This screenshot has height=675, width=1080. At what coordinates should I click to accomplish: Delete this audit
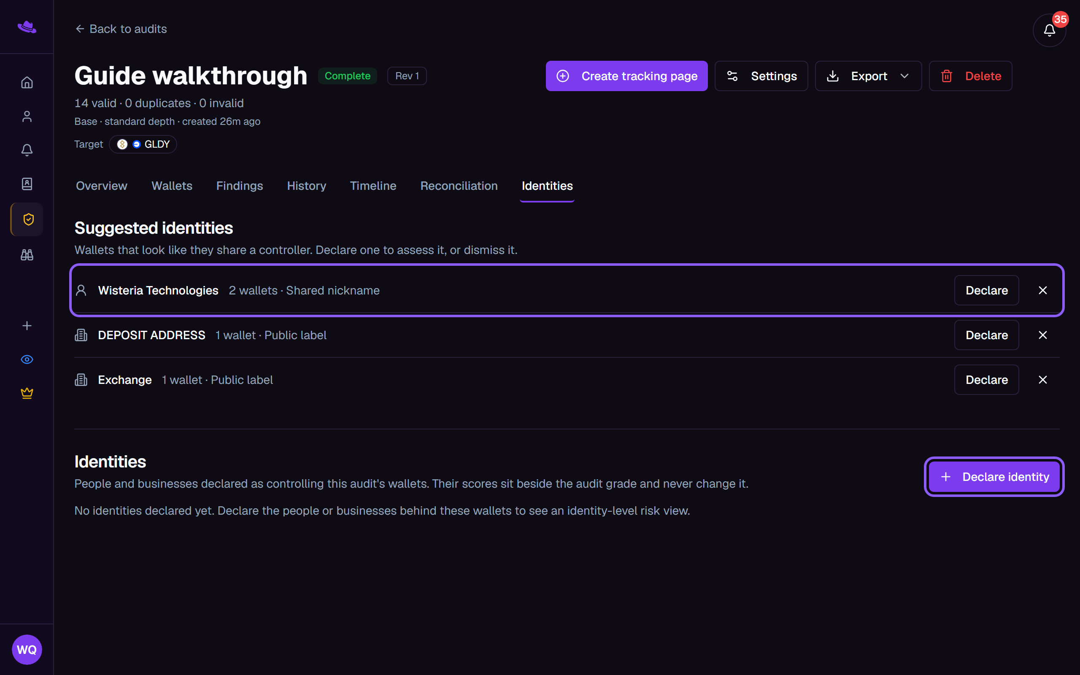[970, 76]
